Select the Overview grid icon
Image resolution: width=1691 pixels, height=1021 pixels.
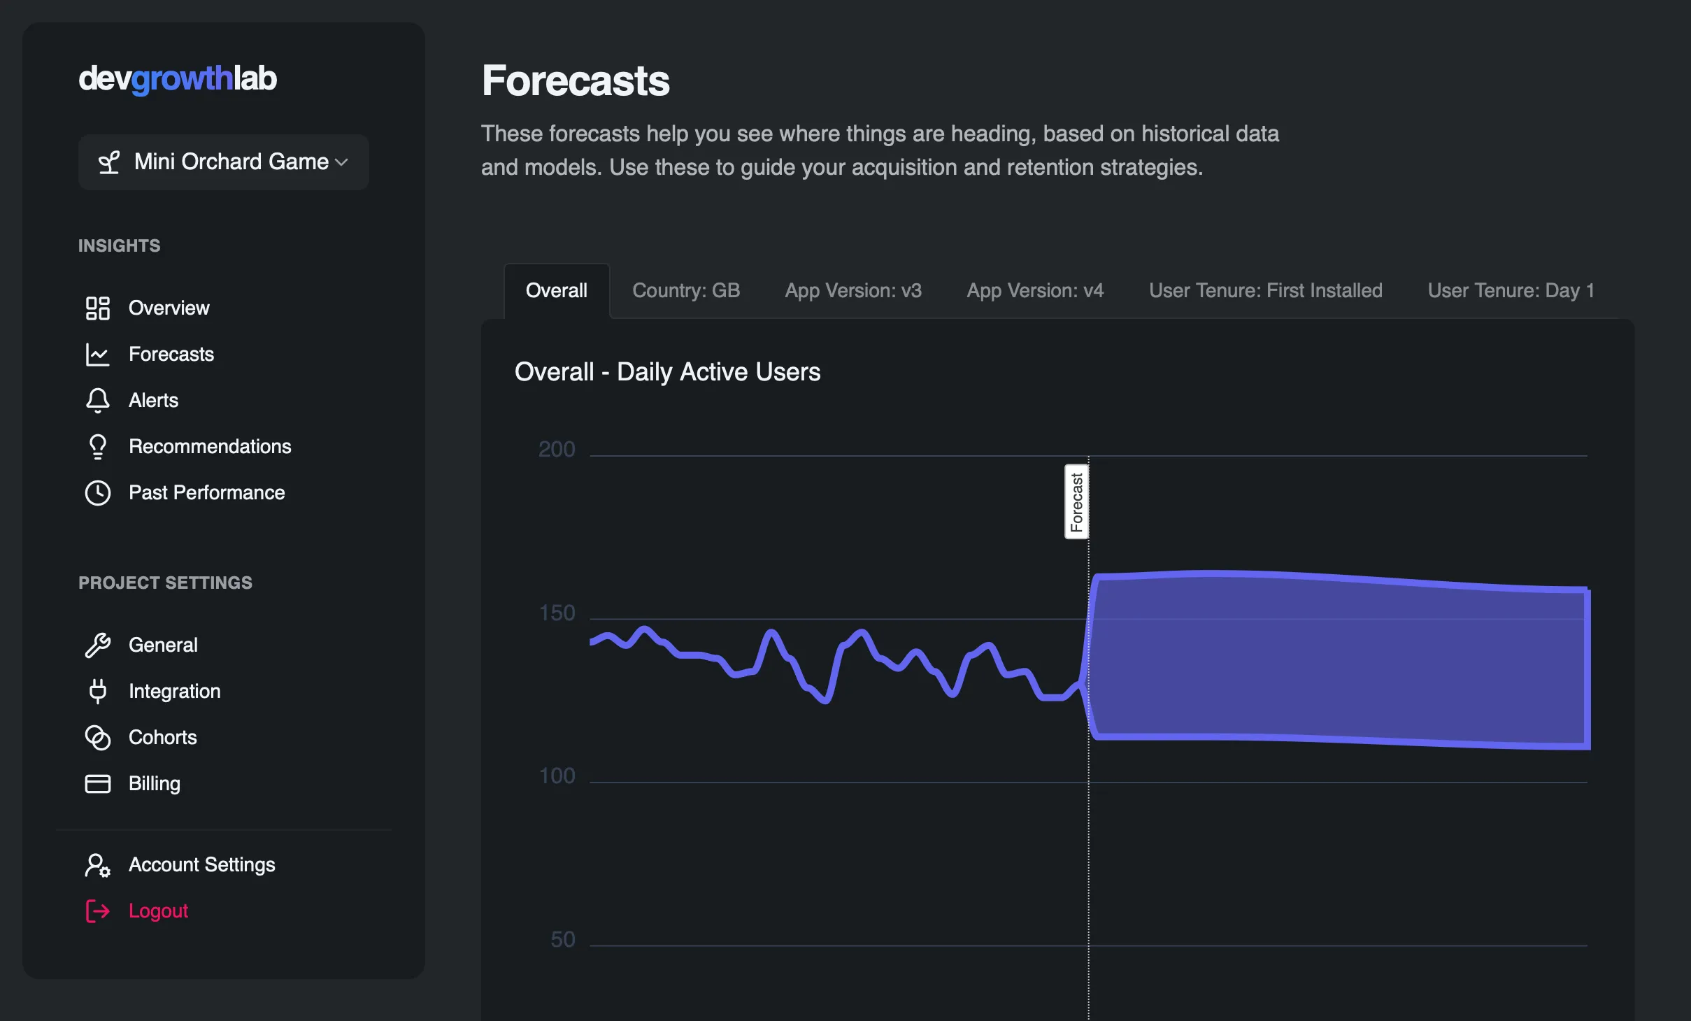pos(97,308)
